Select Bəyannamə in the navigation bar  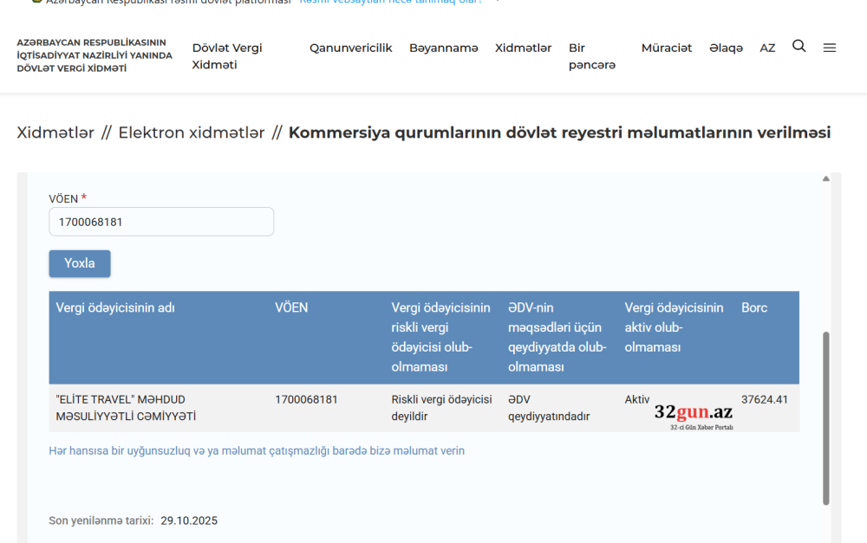click(443, 48)
